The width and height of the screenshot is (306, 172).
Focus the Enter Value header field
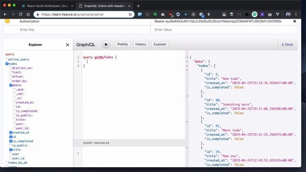(224, 30)
